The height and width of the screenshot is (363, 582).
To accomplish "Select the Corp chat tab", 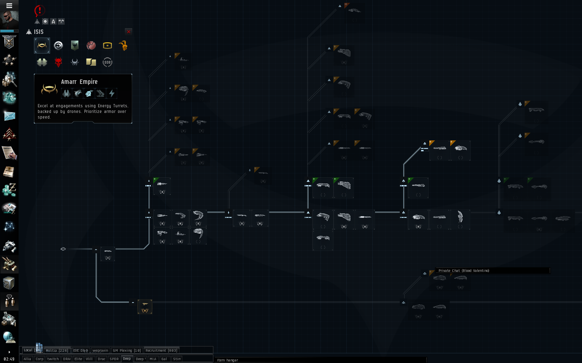I will (39, 359).
